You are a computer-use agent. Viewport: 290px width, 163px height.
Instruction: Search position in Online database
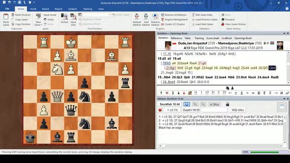[x=64, y=18]
